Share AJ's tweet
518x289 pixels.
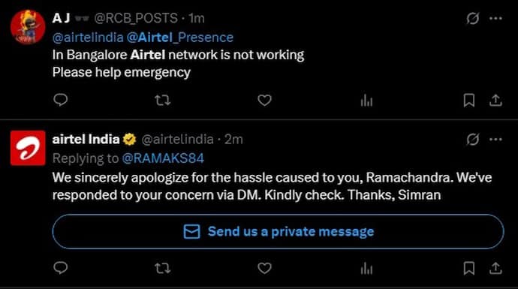pyautogui.click(x=496, y=101)
